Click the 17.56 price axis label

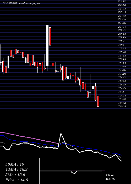point(122,70)
